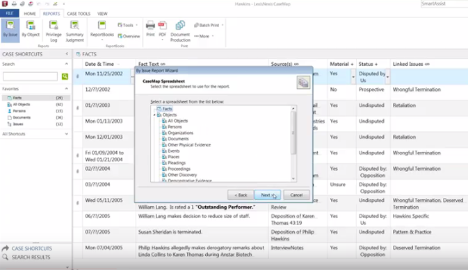Click the Back button in wizard
This screenshot has height=270, width=468.
point(241,195)
